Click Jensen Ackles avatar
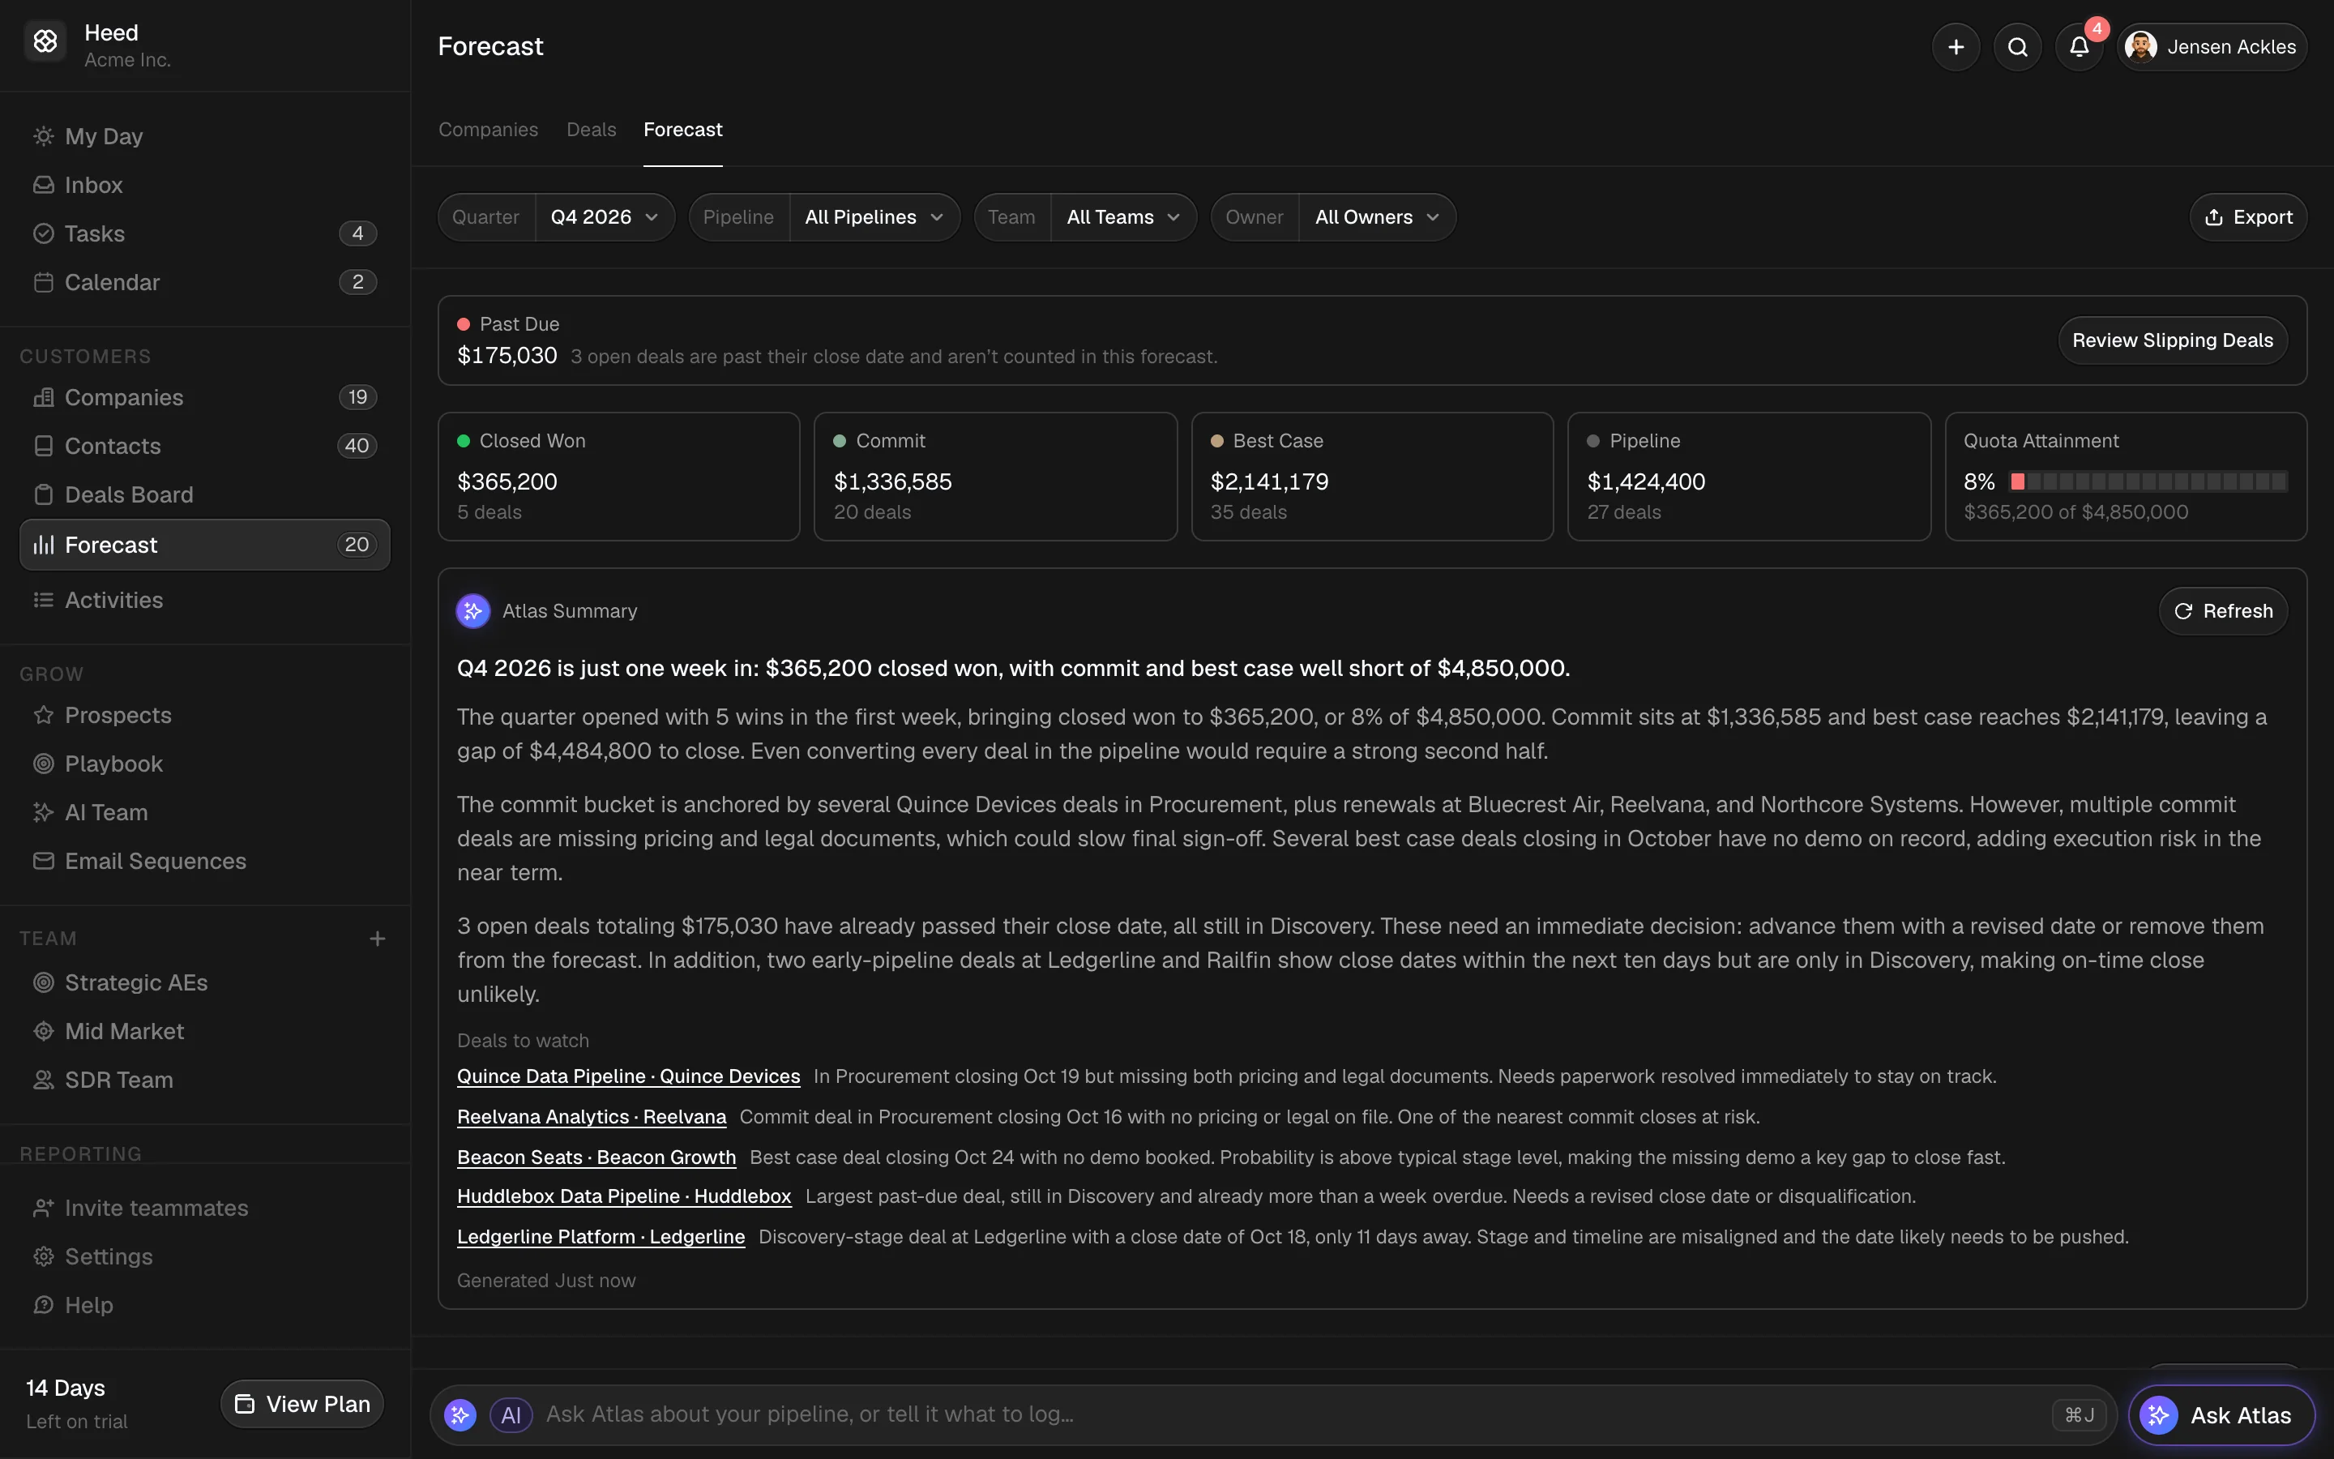The height and width of the screenshot is (1459, 2334). point(2140,46)
